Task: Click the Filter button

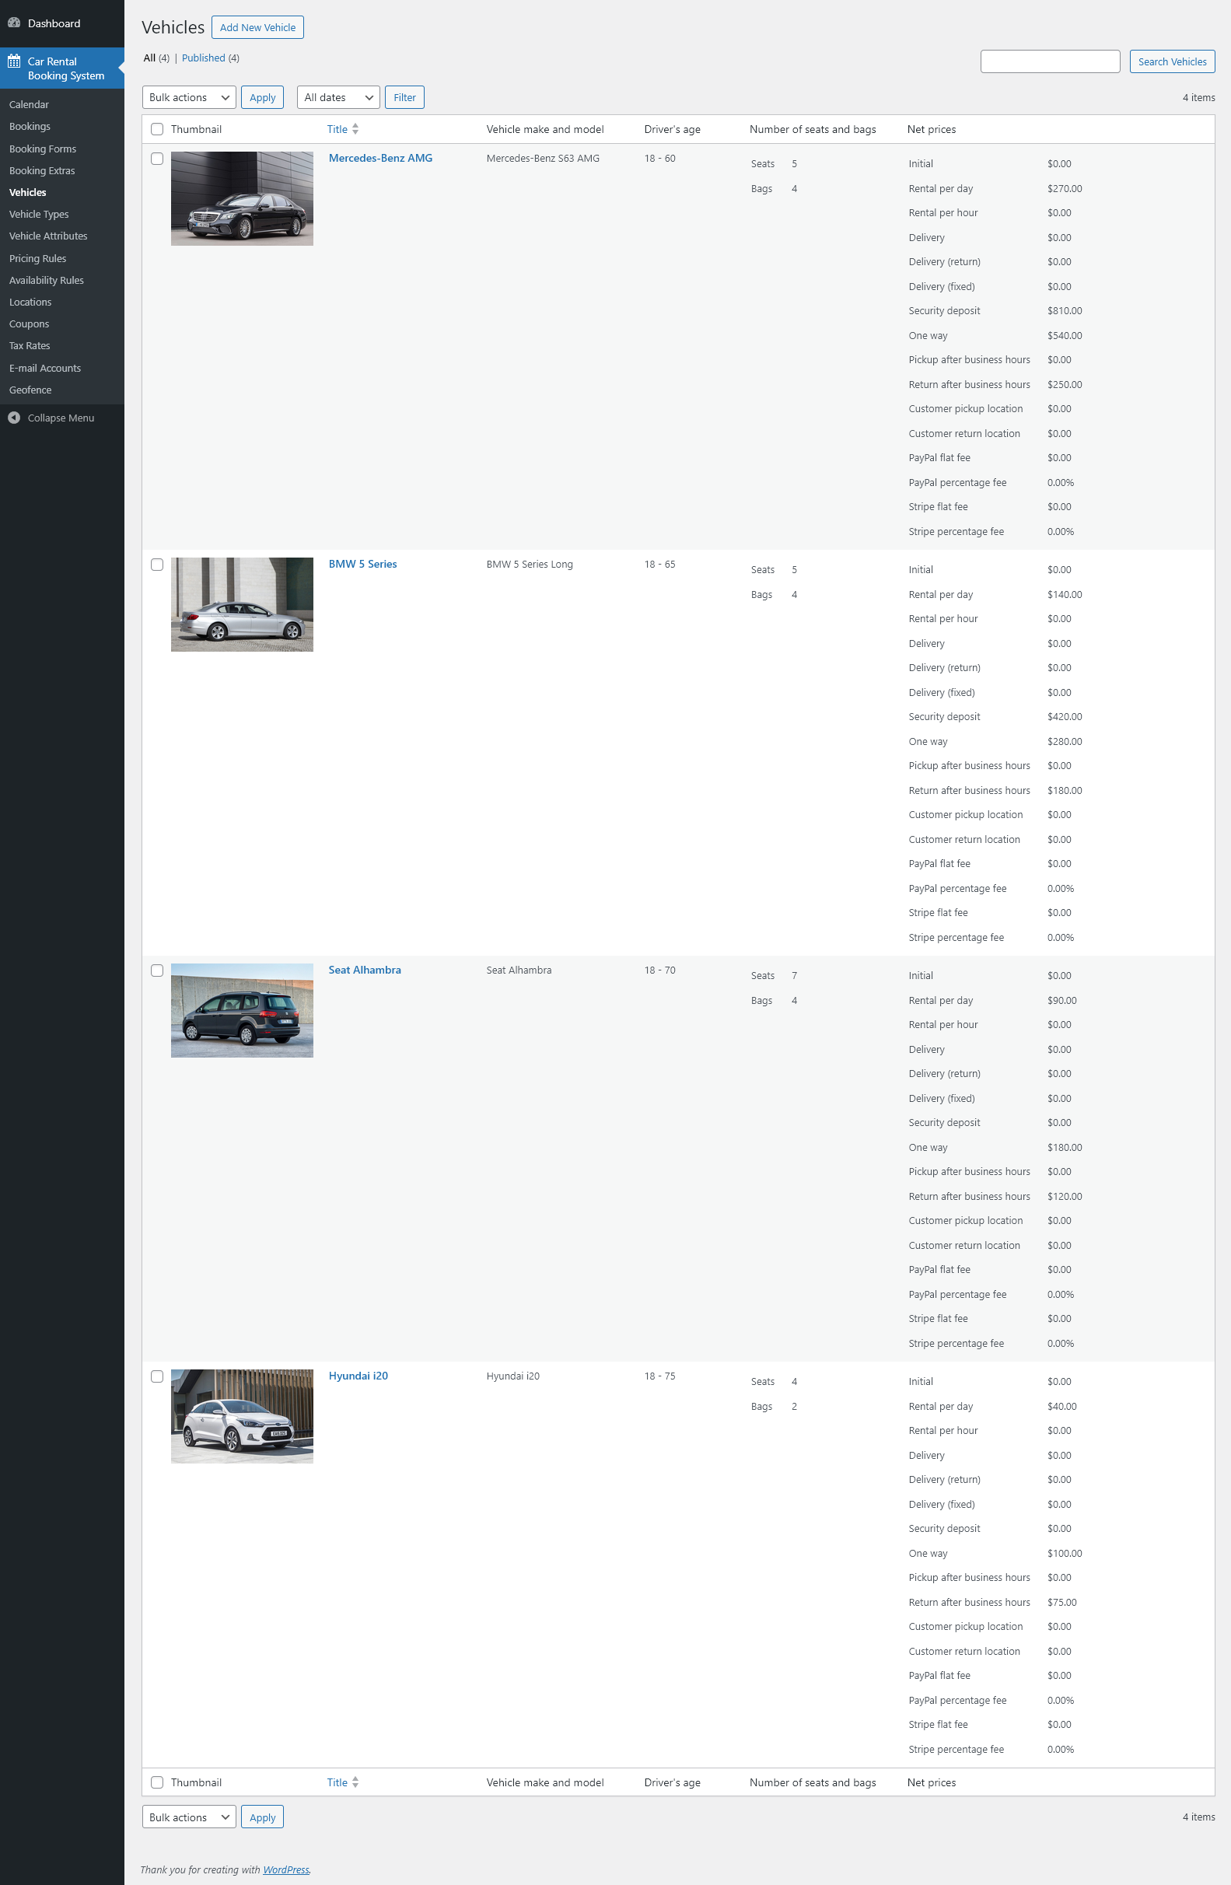Action: (x=405, y=97)
